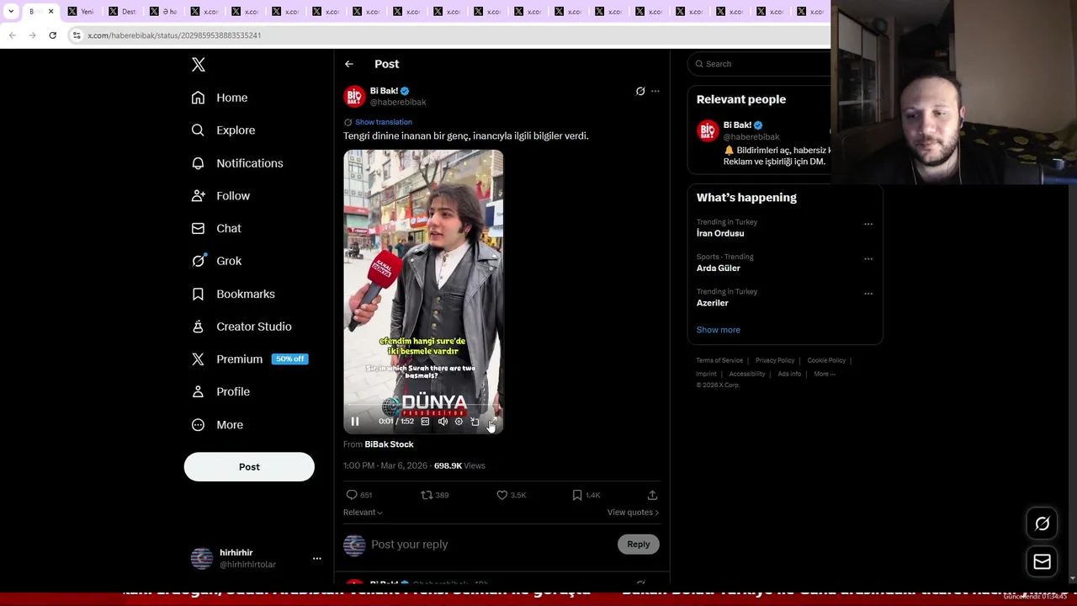Open the post's three-dot more menu
Screen dimensions: 1077x606
tap(655, 91)
